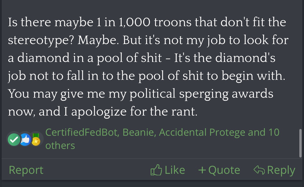
Task: Add this post to multi-quote
Action: [219, 170]
